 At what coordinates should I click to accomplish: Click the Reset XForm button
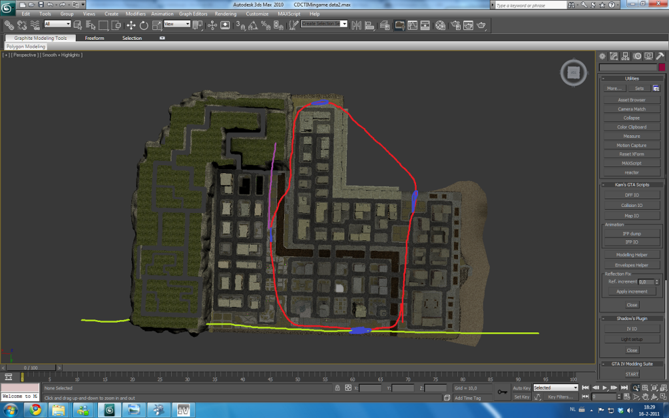pos(632,154)
